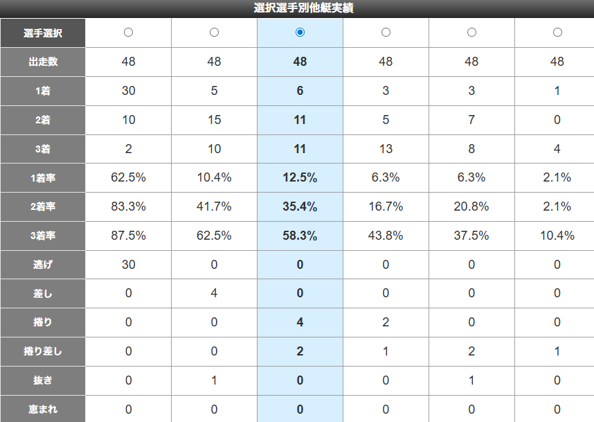Select the second column radio button
The width and height of the screenshot is (594, 422).
pyautogui.click(x=214, y=33)
